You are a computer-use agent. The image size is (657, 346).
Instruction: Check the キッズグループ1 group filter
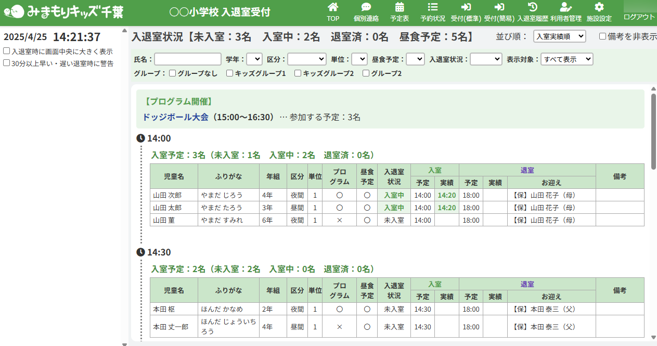tap(229, 73)
